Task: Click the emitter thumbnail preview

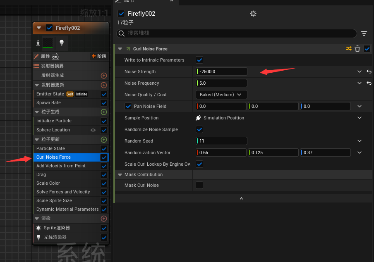Action: [x=48, y=43]
